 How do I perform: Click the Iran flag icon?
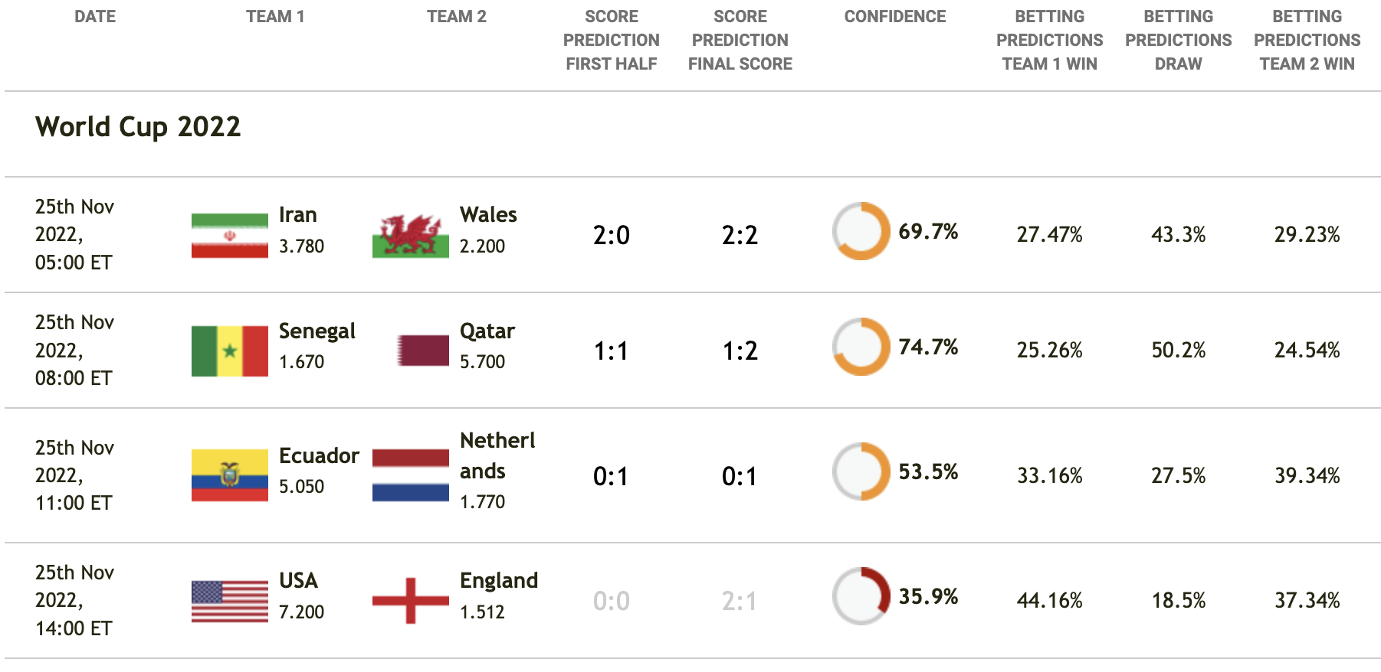(x=230, y=236)
